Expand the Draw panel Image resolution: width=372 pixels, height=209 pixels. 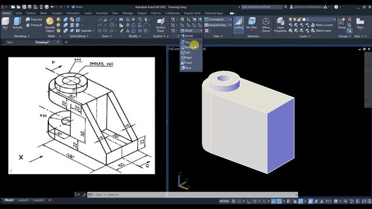[x=107, y=36]
